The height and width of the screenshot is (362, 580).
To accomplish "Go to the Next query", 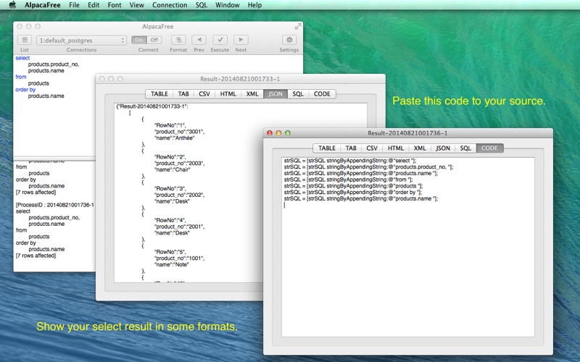I will click(241, 40).
